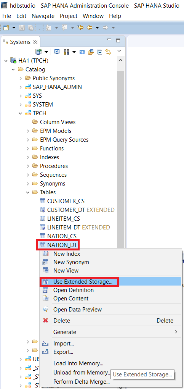Open the Add System dropdown arrow
This screenshot has height=389, width=184.
[x=46, y=52]
